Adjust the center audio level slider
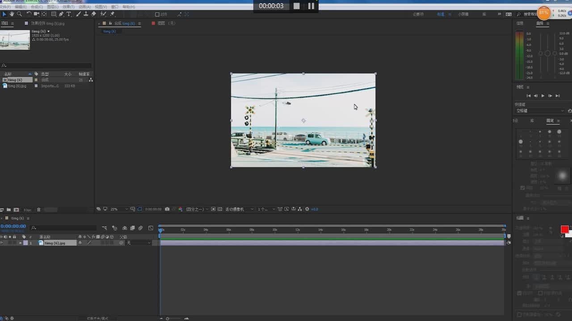 [x=548, y=53]
